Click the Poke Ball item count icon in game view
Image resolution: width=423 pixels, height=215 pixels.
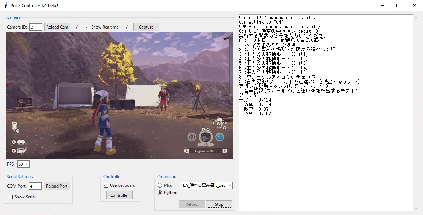tap(206, 137)
